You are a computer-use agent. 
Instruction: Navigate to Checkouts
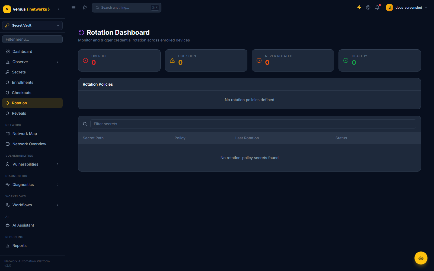pos(32,93)
